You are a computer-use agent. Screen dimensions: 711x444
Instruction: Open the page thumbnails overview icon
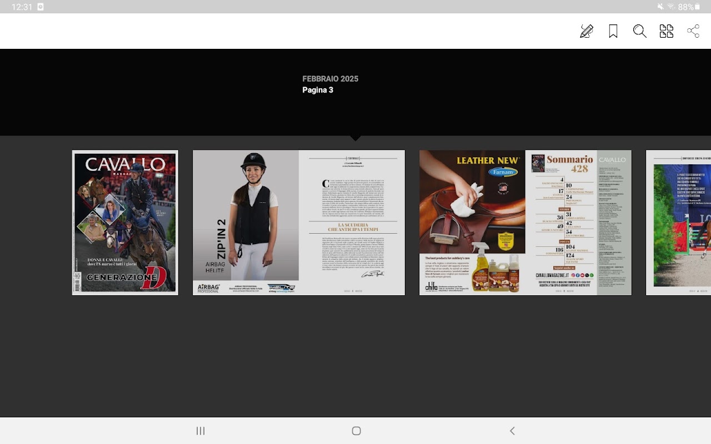[x=667, y=31]
